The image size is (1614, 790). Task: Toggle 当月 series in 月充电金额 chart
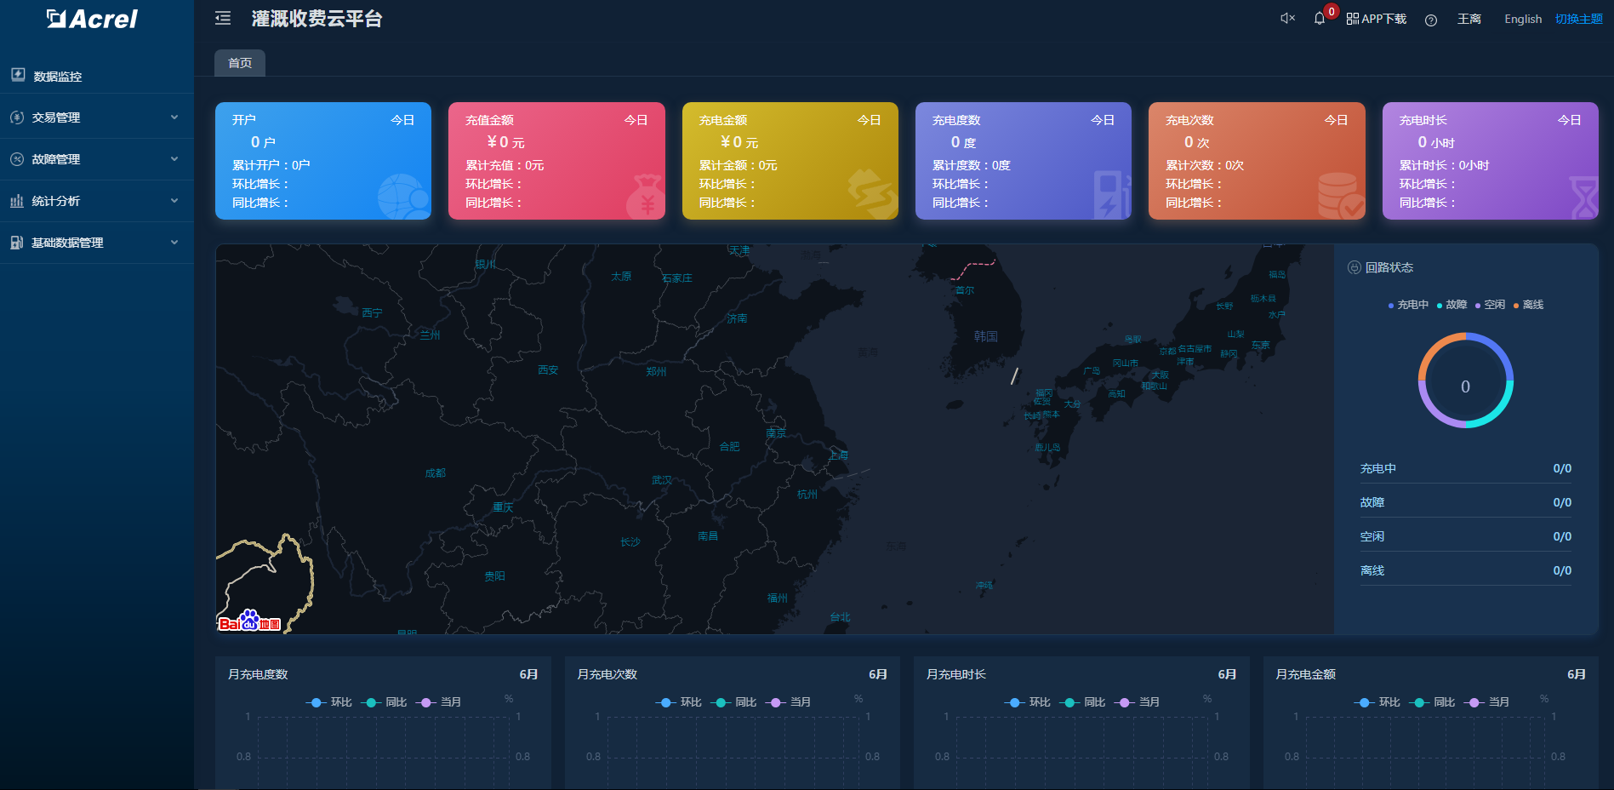coord(1486,702)
